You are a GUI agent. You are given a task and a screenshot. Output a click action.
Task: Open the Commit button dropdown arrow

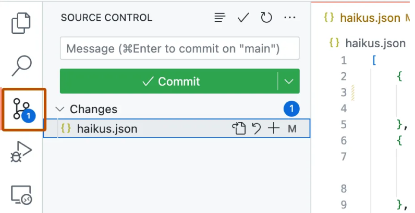[x=289, y=82]
